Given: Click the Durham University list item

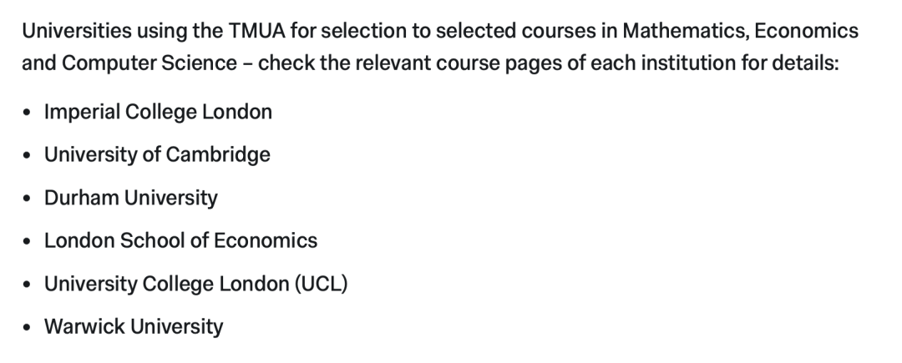Looking at the screenshot, I should pos(130,199).
